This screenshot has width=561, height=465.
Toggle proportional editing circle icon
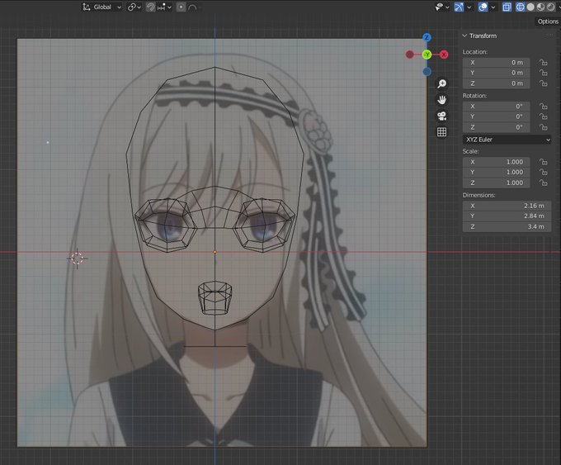coord(181,7)
